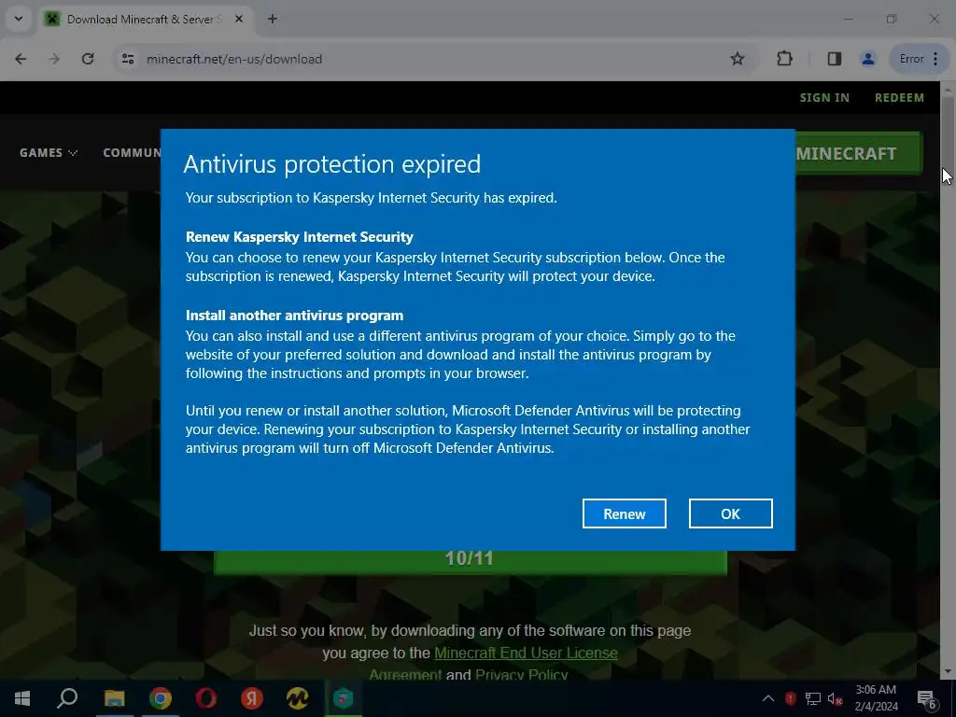
Task: Click the REDEEM link
Action: (x=899, y=97)
